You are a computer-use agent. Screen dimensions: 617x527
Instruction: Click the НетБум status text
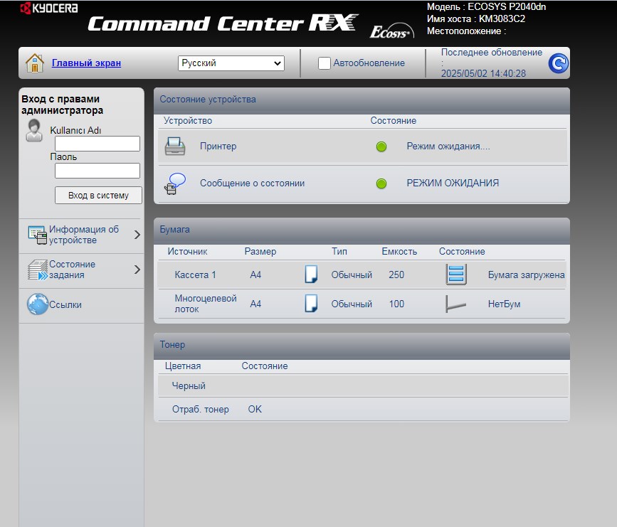[504, 304]
